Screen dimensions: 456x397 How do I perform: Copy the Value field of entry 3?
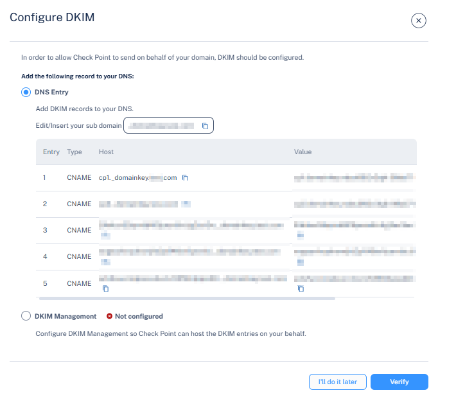[x=300, y=236]
